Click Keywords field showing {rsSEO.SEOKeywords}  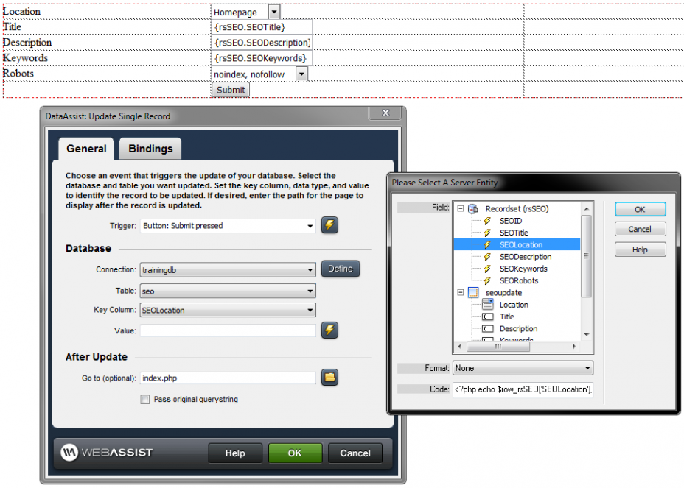pos(262,58)
